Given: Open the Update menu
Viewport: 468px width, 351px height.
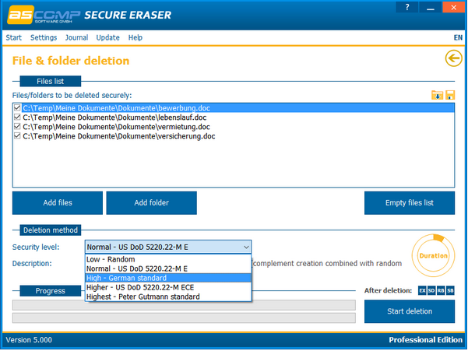Looking at the screenshot, I should pos(107,37).
